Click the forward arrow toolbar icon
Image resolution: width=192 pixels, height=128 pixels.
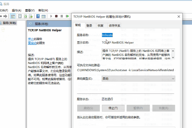coord(5,16)
